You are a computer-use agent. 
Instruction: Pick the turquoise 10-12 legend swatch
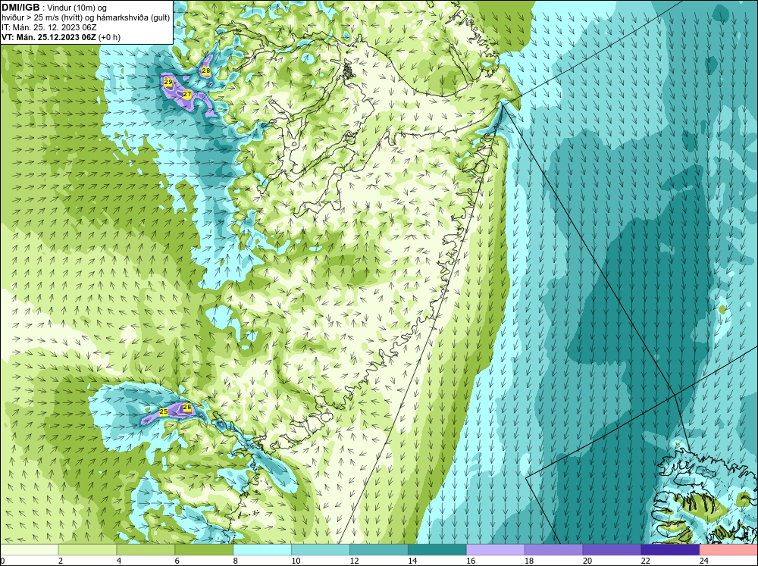tap(321, 549)
